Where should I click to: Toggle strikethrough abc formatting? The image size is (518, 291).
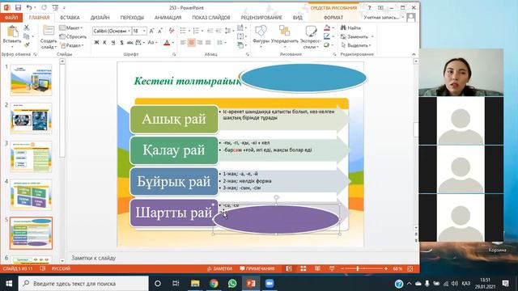point(129,43)
